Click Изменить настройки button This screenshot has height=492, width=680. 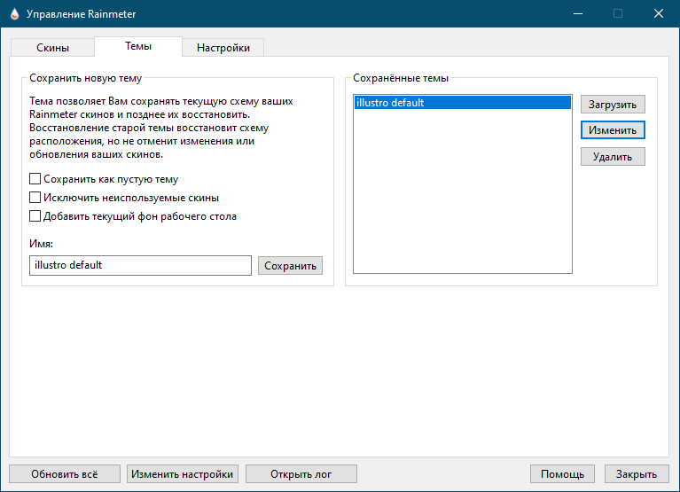point(183,473)
